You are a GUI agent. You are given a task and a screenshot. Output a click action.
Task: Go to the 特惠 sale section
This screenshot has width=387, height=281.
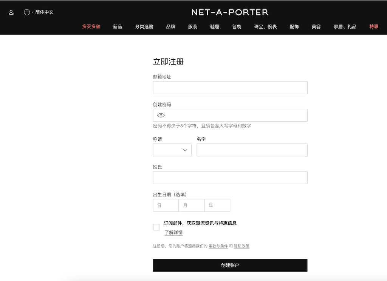tap(374, 27)
